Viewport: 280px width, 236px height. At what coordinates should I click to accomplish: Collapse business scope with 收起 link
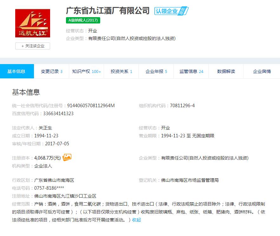click(x=136, y=220)
